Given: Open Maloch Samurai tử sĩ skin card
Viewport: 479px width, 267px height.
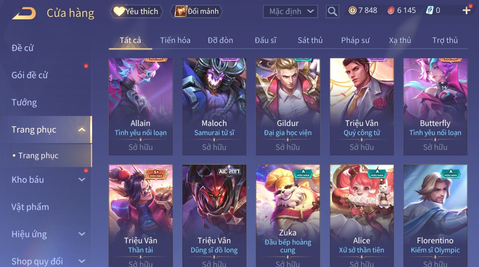Looking at the screenshot, I should pyautogui.click(x=214, y=106).
